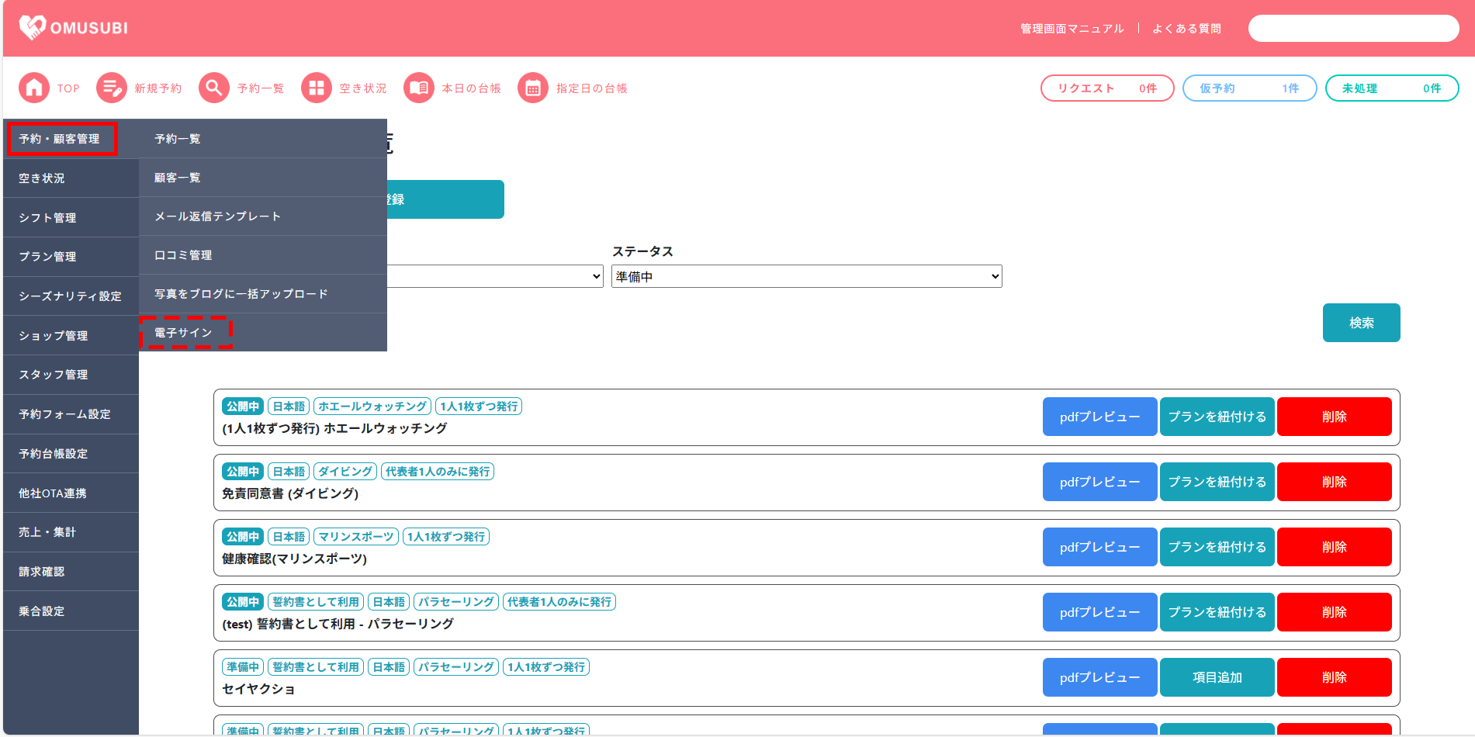Click pdfプレビュー for ホエールウォッチング
The height and width of the screenshot is (737, 1475).
(x=1099, y=417)
